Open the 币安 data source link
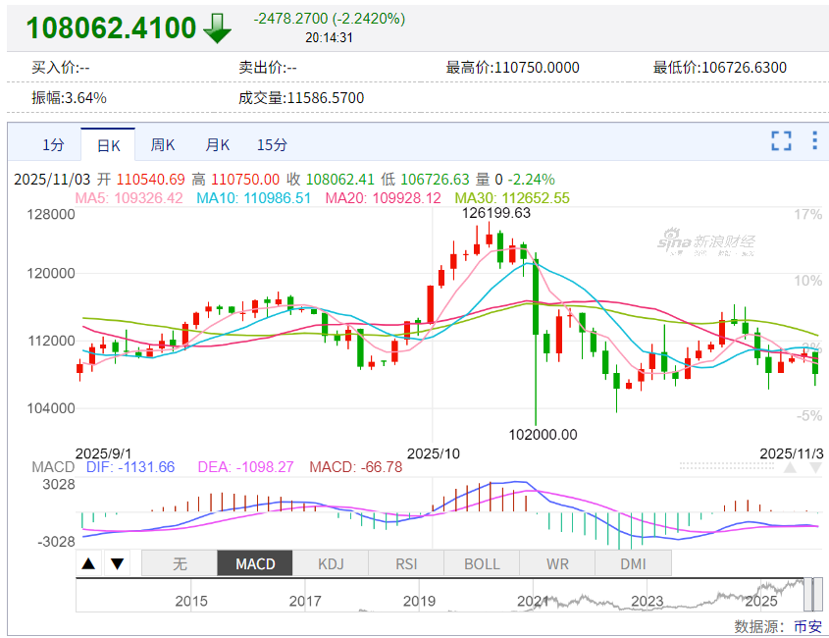Viewport: 829px width, 638px height. click(807, 627)
